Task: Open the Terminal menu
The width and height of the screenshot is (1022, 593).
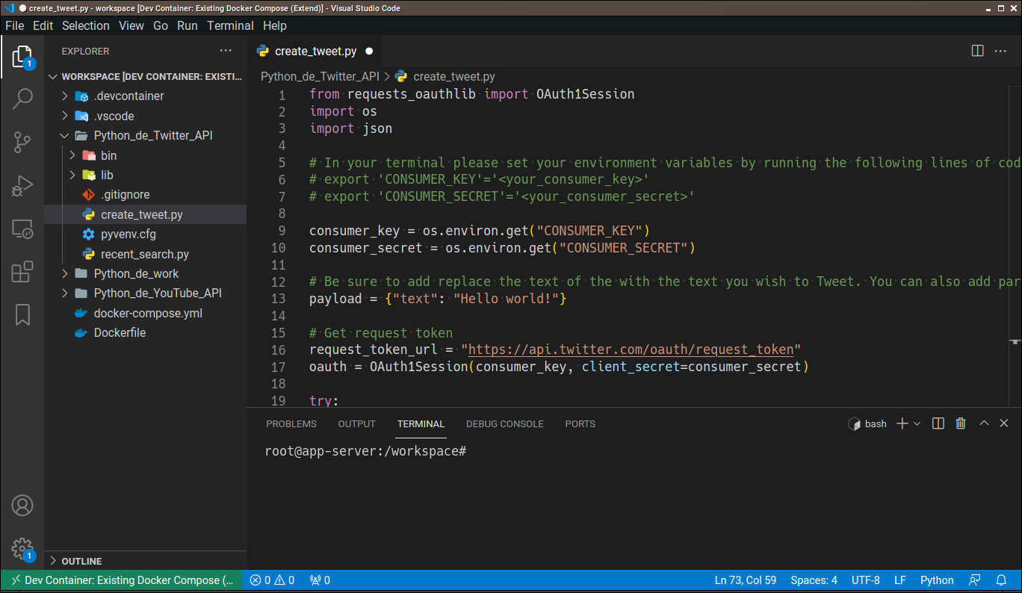Action: click(229, 25)
